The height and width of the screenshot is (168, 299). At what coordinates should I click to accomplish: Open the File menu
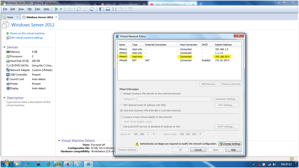5,9
